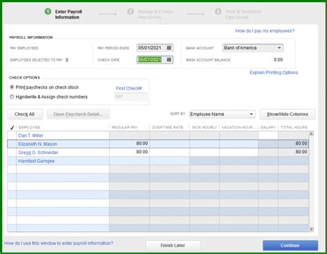The image size is (327, 254).
Task: Click the First Check# link
Action: click(129, 88)
